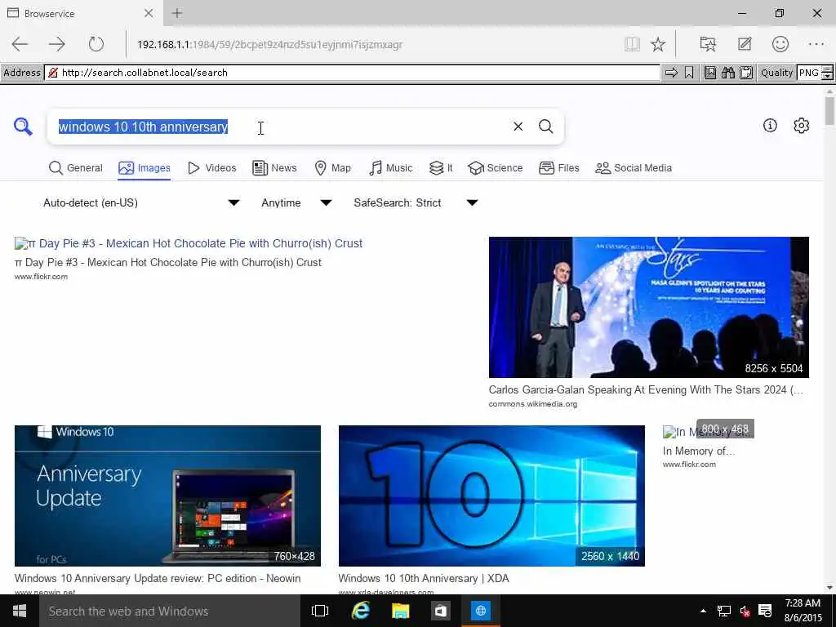Open Carlos Garcia-Galan Evening With Stars thumbnail
The height and width of the screenshot is (627, 836).
point(649,307)
